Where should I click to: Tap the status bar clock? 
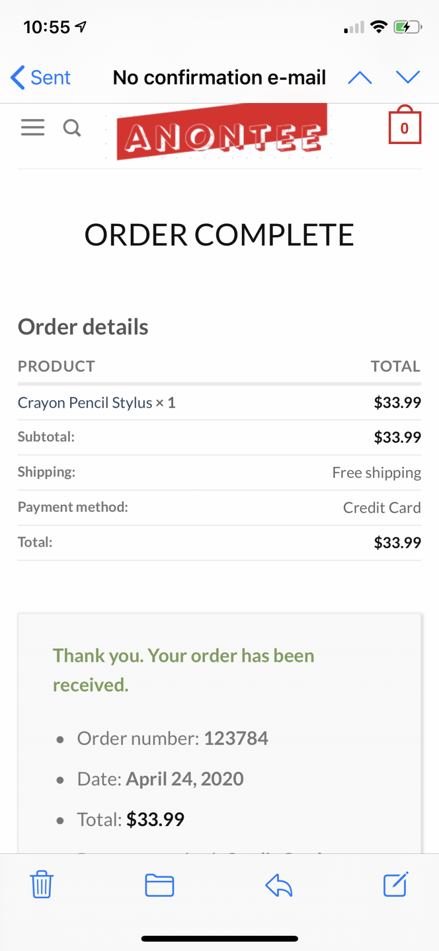(47, 27)
